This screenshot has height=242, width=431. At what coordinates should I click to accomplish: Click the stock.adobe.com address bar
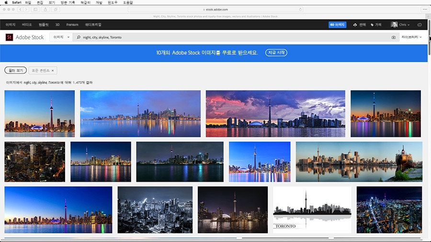[215, 10]
